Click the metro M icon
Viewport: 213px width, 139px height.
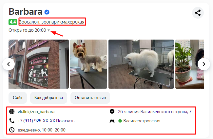pos(112,121)
